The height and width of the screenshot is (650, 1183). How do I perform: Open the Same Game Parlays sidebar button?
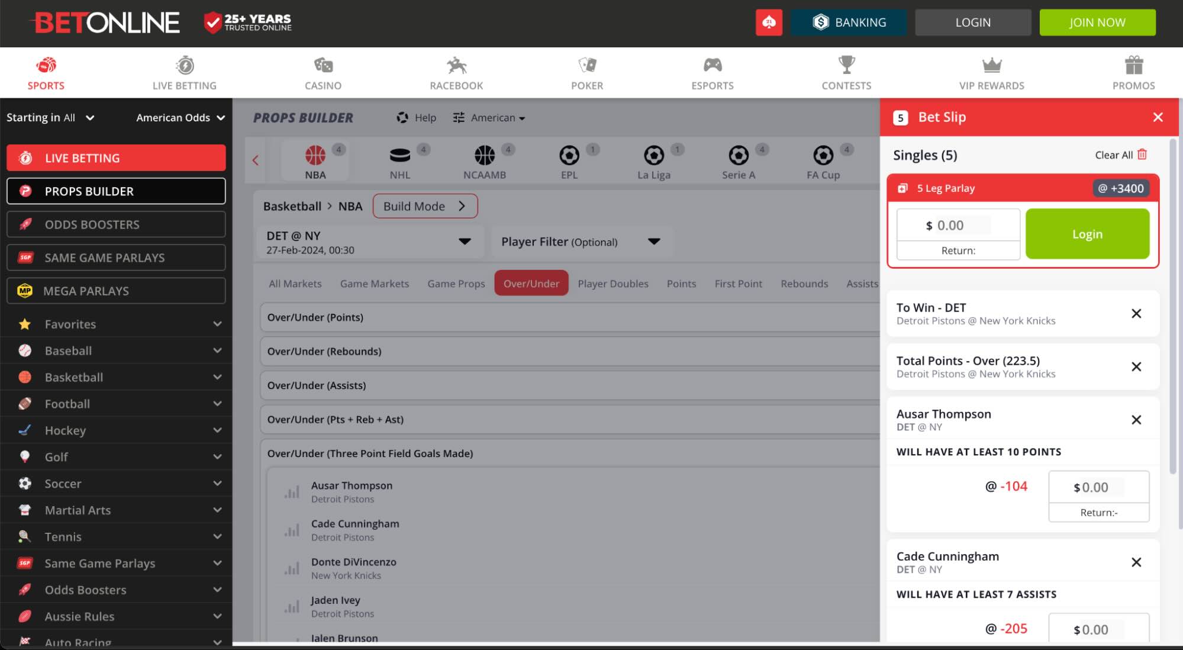(x=116, y=258)
